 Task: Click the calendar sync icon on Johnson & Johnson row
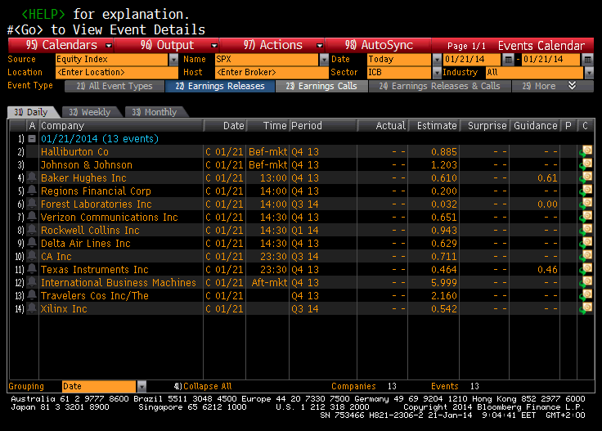pyautogui.click(x=586, y=164)
